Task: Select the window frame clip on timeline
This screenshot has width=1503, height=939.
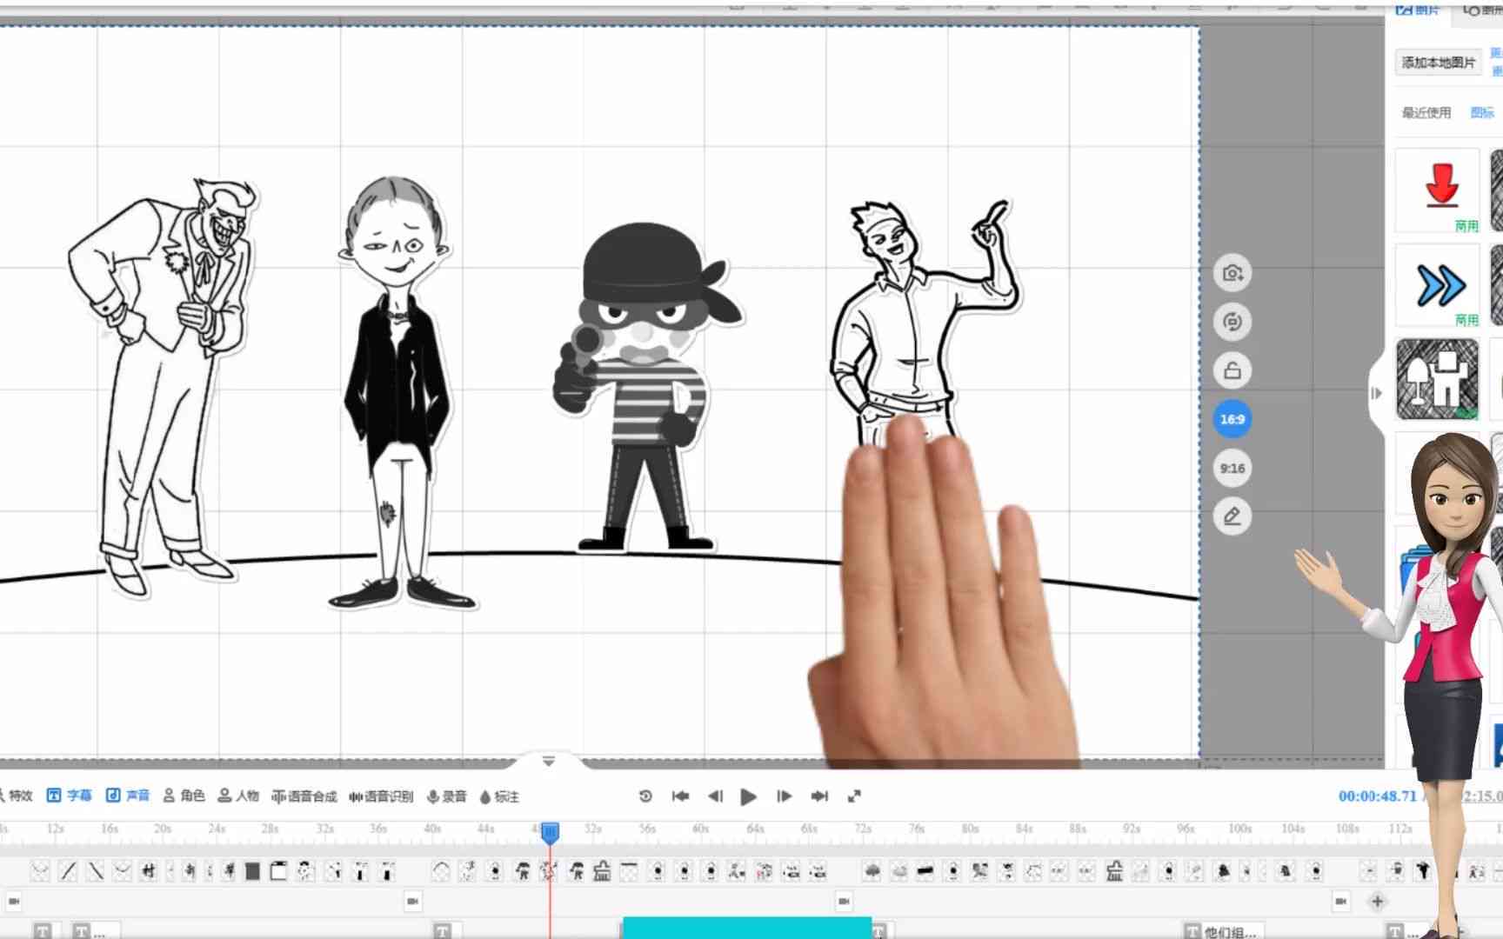Action: 278,870
